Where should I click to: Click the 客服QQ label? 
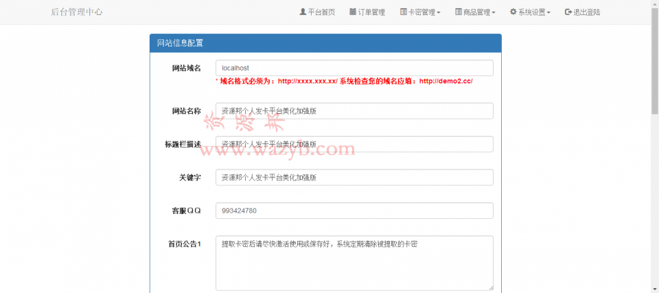(187, 211)
